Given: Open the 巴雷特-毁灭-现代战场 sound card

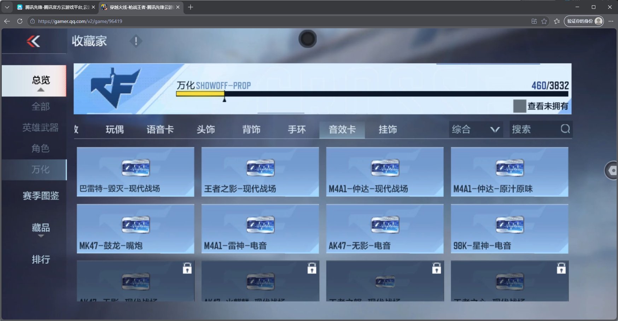Looking at the screenshot, I should pos(135,172).
